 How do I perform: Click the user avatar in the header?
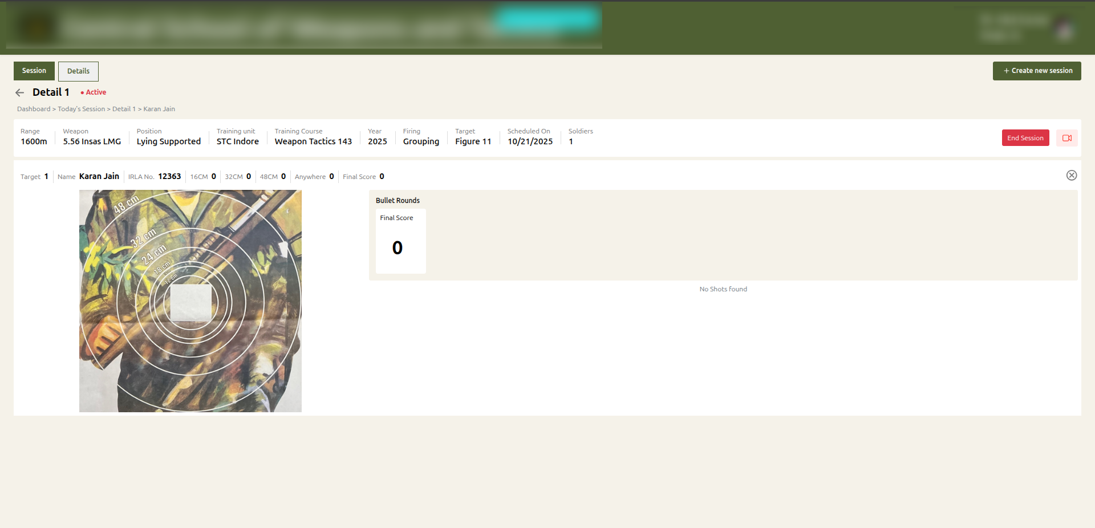point(1064,28)
